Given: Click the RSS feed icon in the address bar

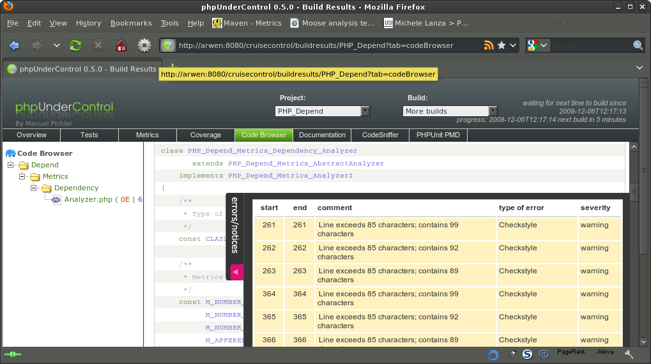Looking at the screenshot, I should (x=489, y=45).
